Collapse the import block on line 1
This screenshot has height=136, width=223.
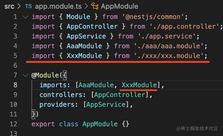tap(26, 17)
